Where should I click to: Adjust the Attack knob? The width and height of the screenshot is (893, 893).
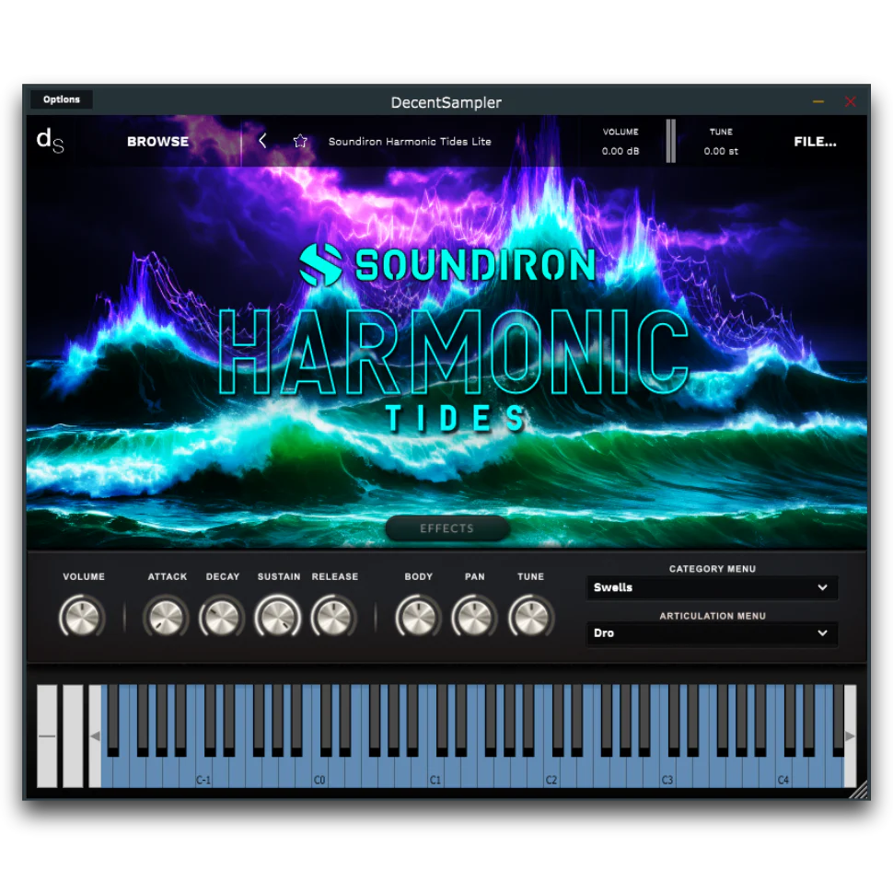click(x=166, y=617)
